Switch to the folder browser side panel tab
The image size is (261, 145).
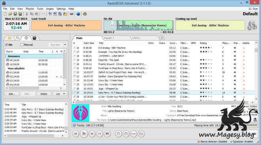pyautogui.click(x=10, y=38)
